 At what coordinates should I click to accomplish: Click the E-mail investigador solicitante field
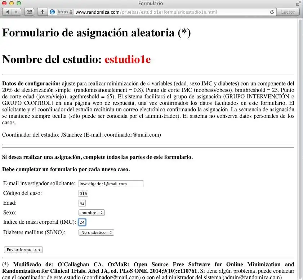111,183
